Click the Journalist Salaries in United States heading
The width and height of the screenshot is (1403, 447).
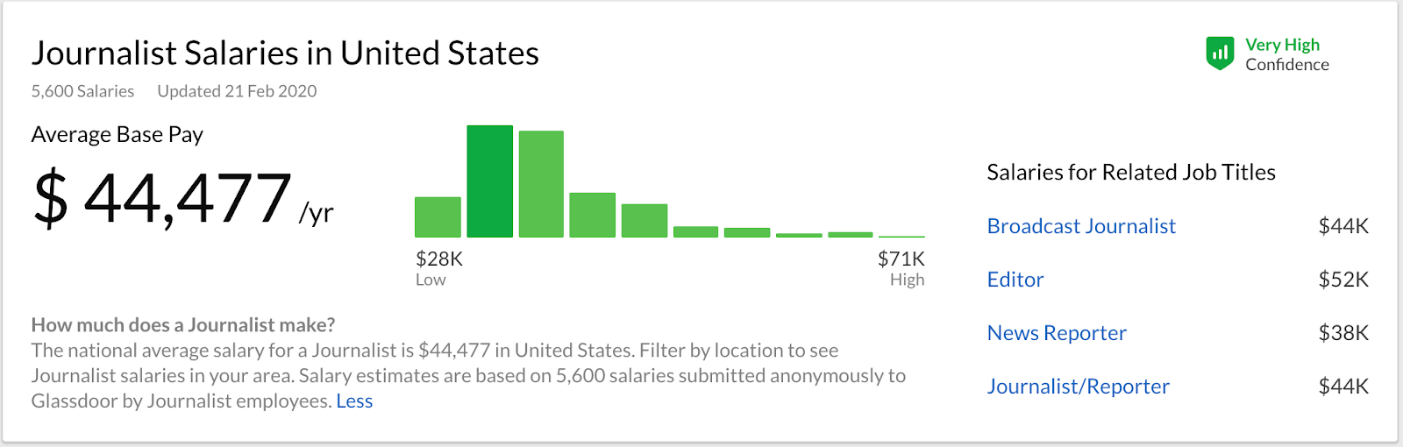285,53
